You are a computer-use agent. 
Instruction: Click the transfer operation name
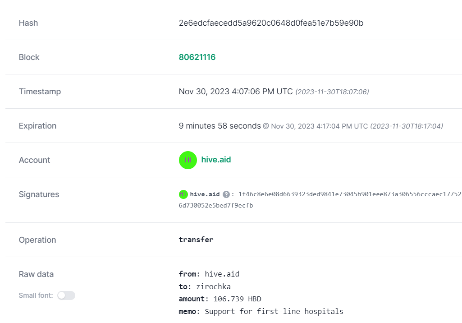196,240
